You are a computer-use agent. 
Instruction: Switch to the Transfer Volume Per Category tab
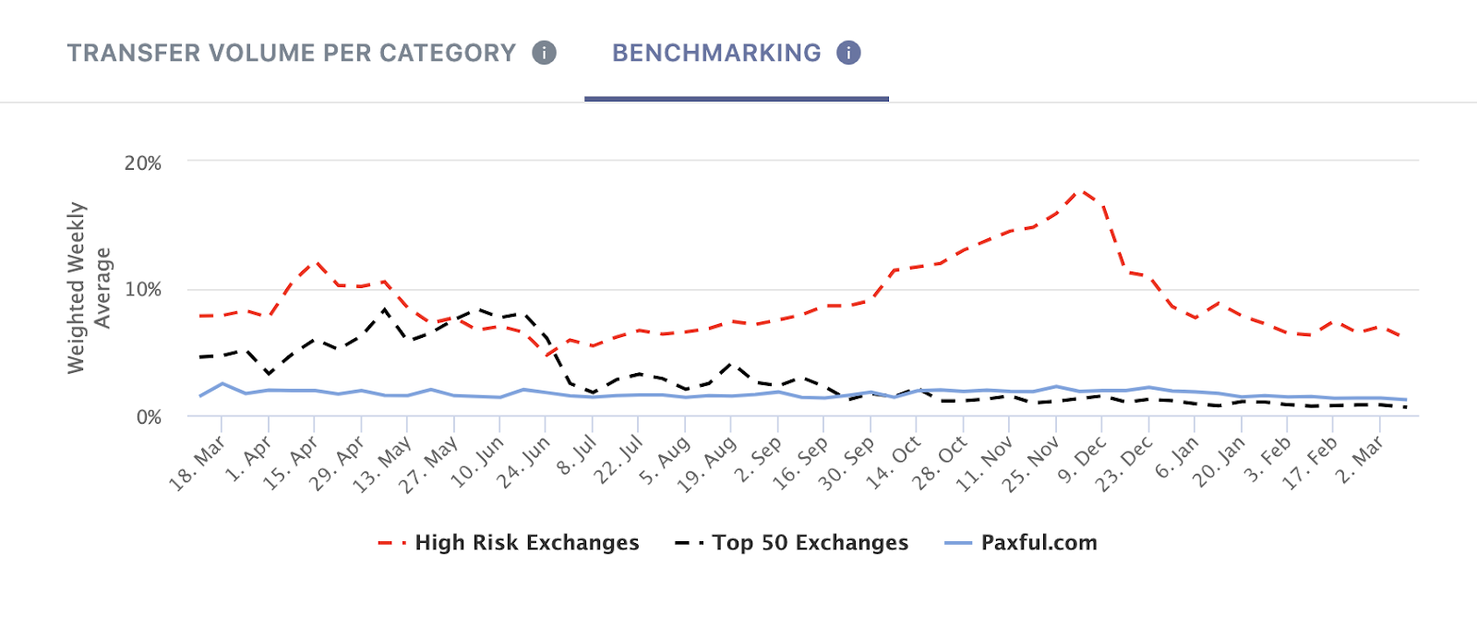pos(291,53)
